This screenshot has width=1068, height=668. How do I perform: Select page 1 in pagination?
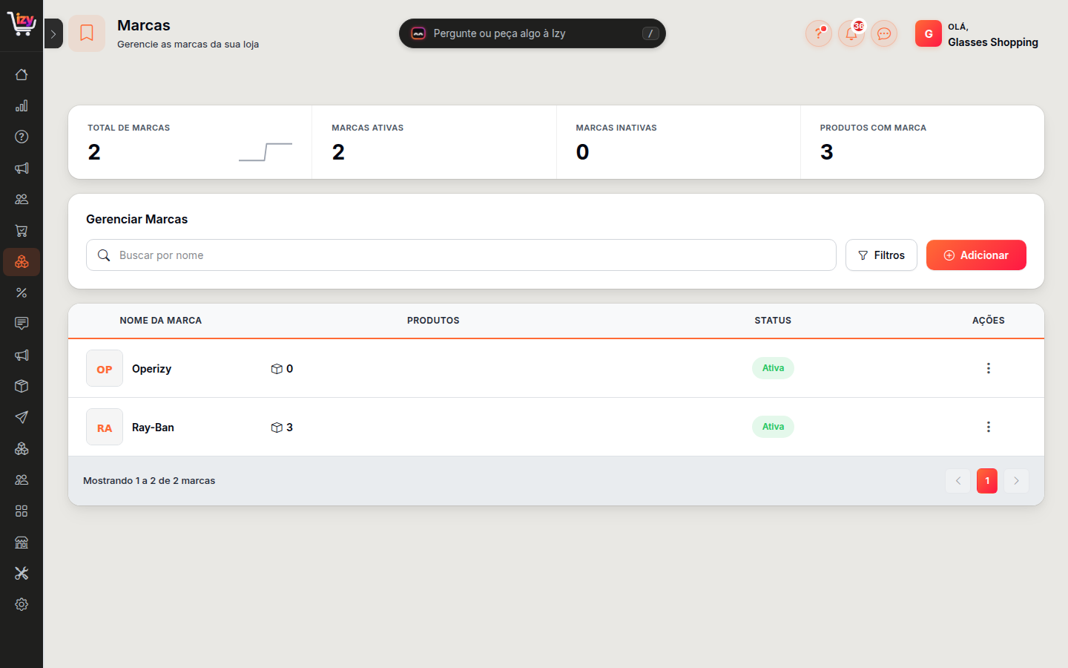[987, 481]
